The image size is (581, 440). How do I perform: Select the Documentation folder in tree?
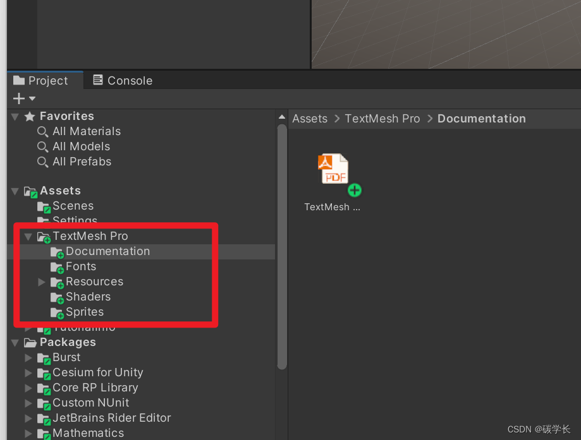[x=108, y=251]
